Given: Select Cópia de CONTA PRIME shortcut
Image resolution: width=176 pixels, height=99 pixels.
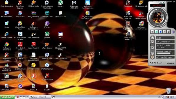Looking at the screenshot, I should tap(61, 46).
